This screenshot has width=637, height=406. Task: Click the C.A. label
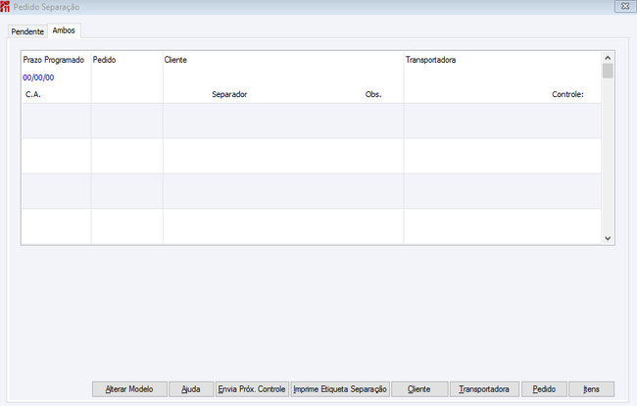pos(33,94)
